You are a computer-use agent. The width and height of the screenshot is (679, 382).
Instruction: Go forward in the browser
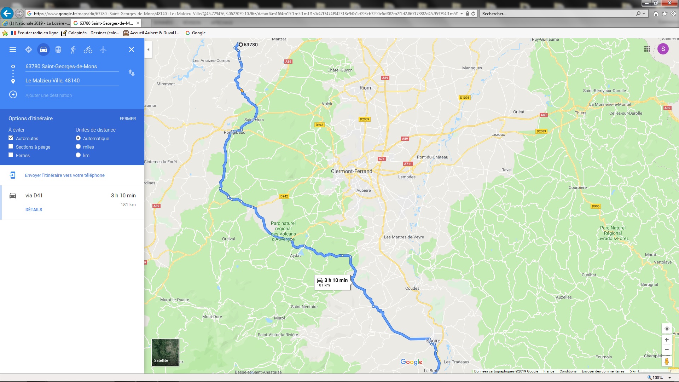click(19, 13)
